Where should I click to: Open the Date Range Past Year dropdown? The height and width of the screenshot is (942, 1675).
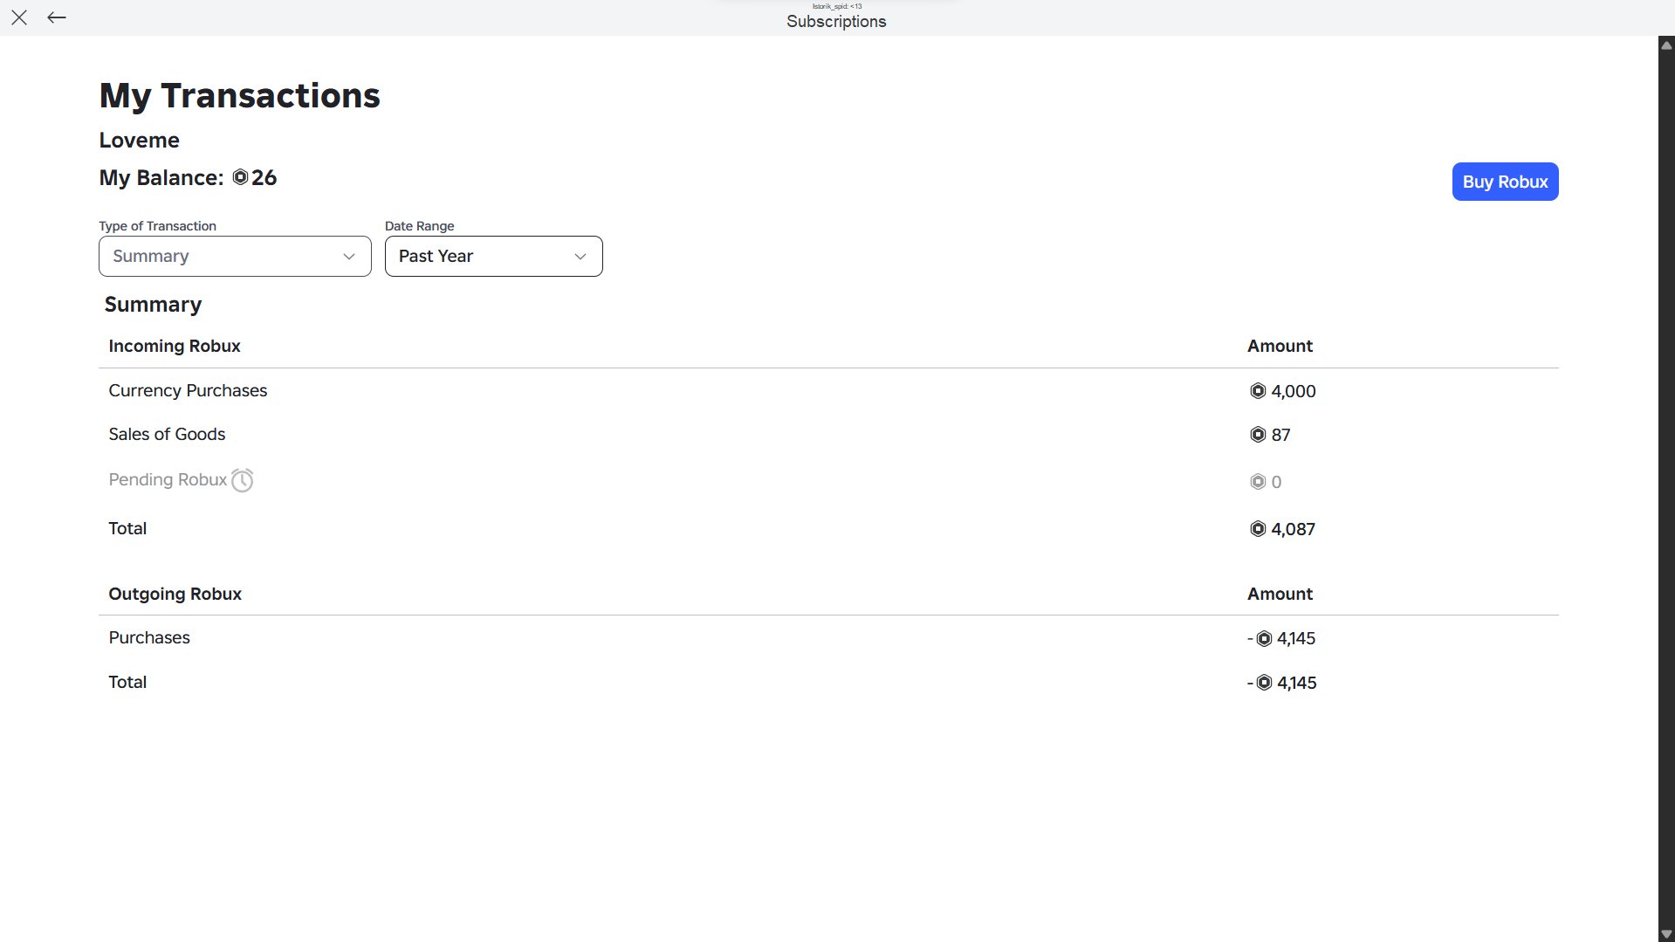494,256
